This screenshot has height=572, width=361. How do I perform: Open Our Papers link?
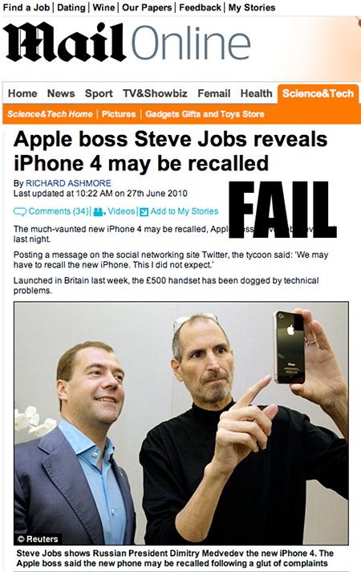click(x=147, y=7)
